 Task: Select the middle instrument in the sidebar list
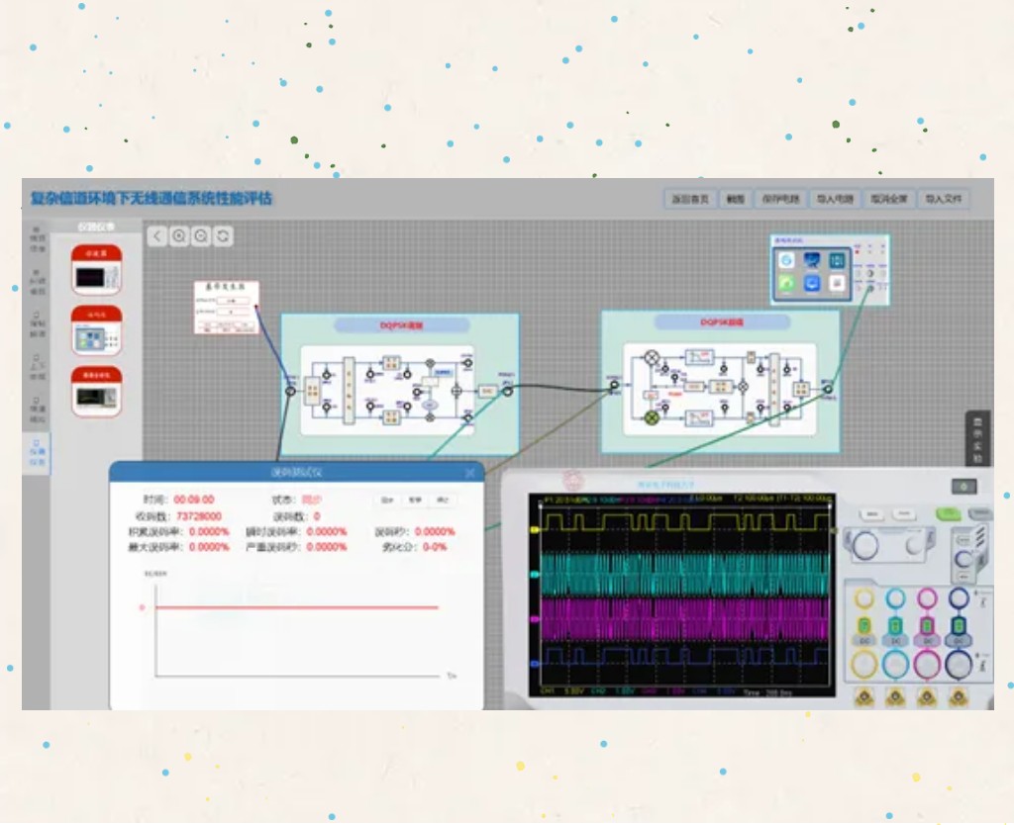point(96,330)
